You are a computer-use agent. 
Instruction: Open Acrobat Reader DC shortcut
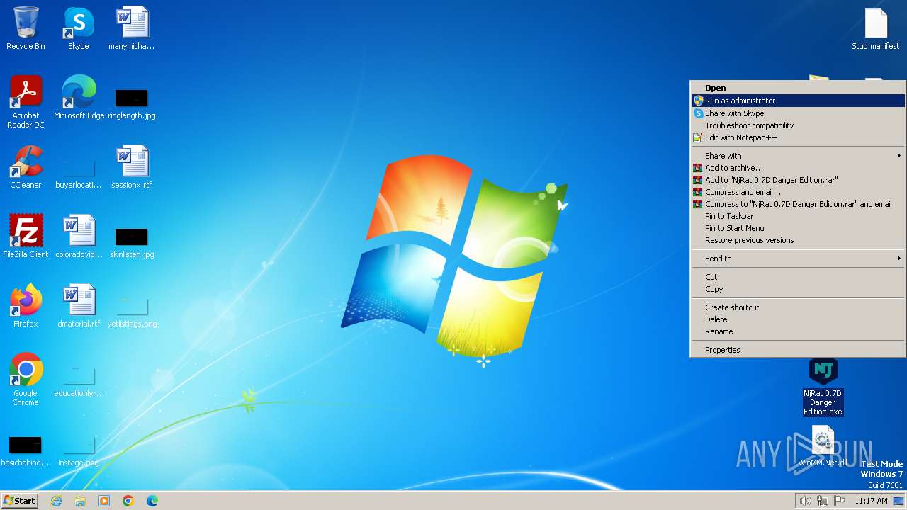pyautogui.click(x=26, y=102)
